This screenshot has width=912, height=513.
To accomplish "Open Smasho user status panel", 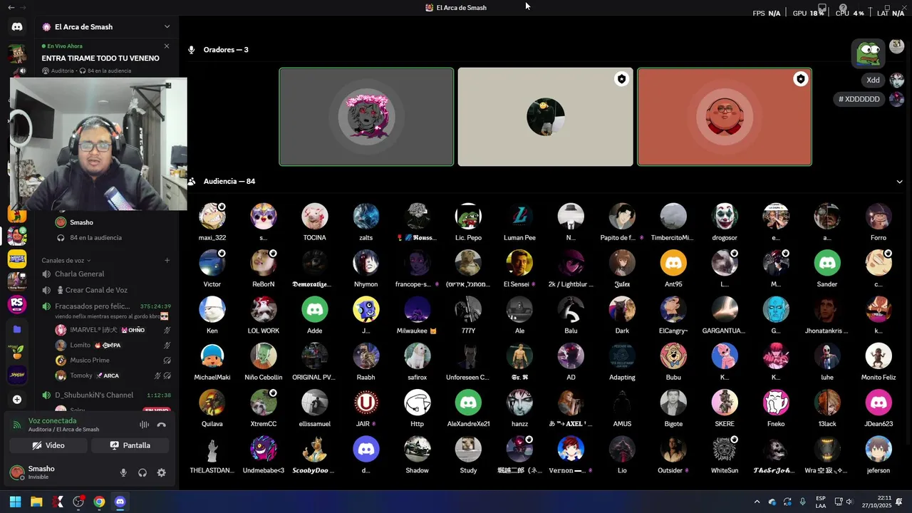I will point(41,472).
